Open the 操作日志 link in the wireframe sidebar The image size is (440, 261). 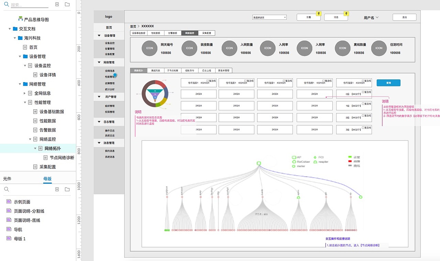click(110, 131)
